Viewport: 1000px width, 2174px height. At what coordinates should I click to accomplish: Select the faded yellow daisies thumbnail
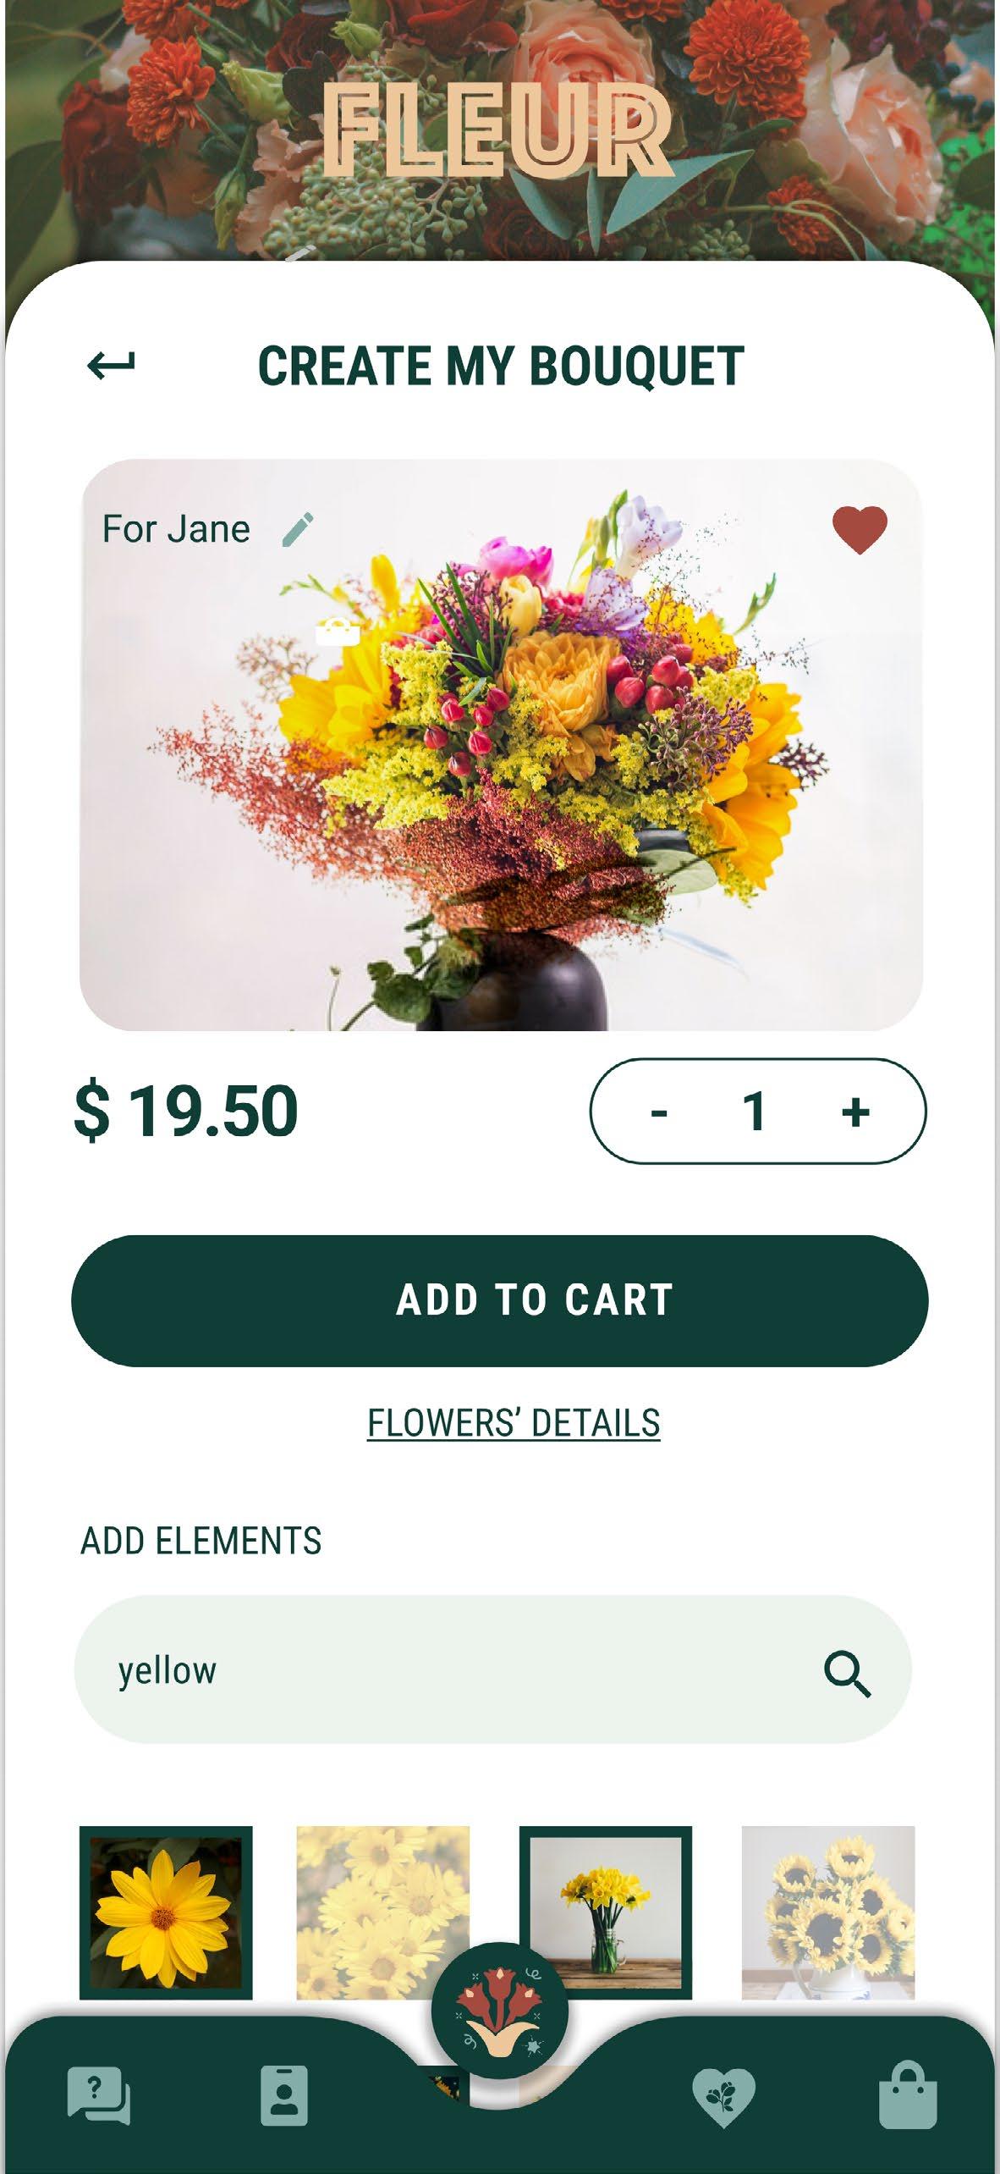point(382,1912)
